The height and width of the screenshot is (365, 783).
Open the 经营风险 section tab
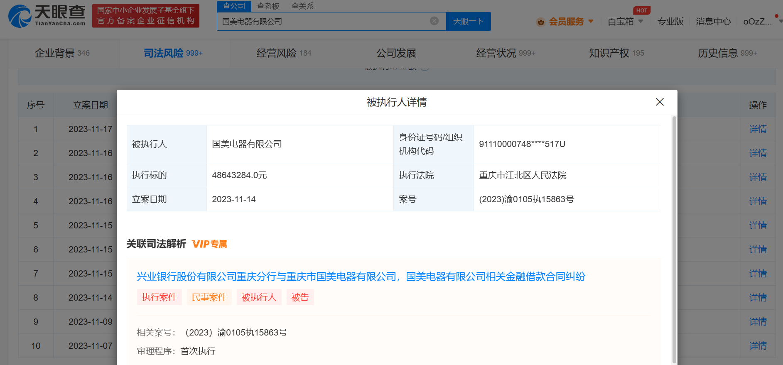pos(284,53)
